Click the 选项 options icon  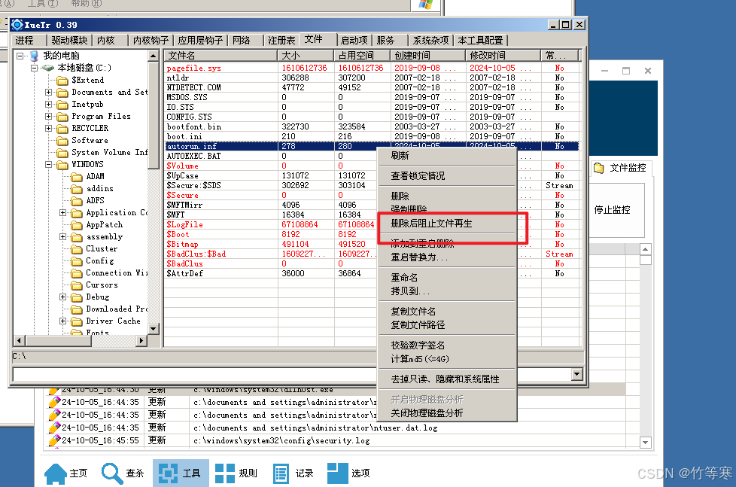(x=338, y=473)
